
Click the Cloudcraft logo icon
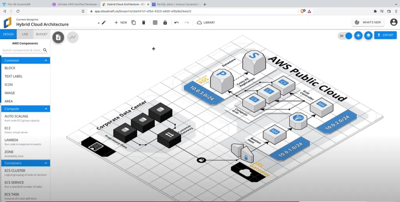point(7,22)
